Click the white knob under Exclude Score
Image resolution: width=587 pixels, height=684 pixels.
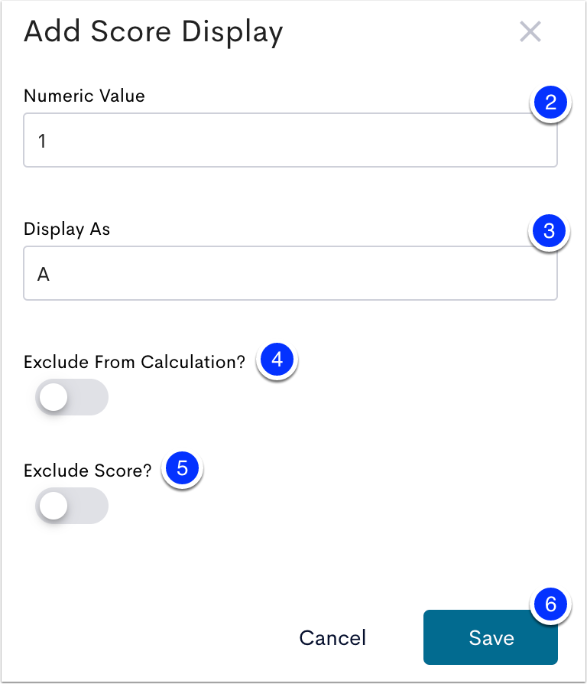tap(54, 506)
